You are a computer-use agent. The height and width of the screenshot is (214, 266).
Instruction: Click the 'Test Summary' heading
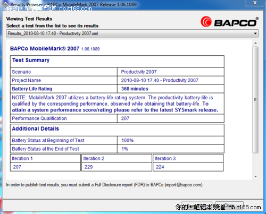coord(31,60)
